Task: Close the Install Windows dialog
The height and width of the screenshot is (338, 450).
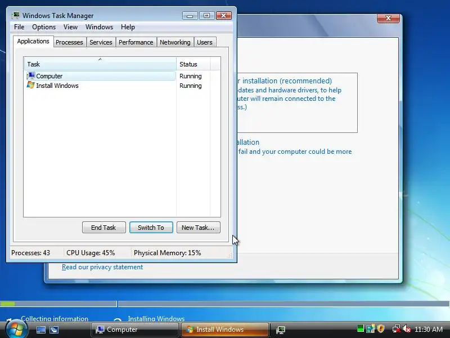Action: coord(388,18)
